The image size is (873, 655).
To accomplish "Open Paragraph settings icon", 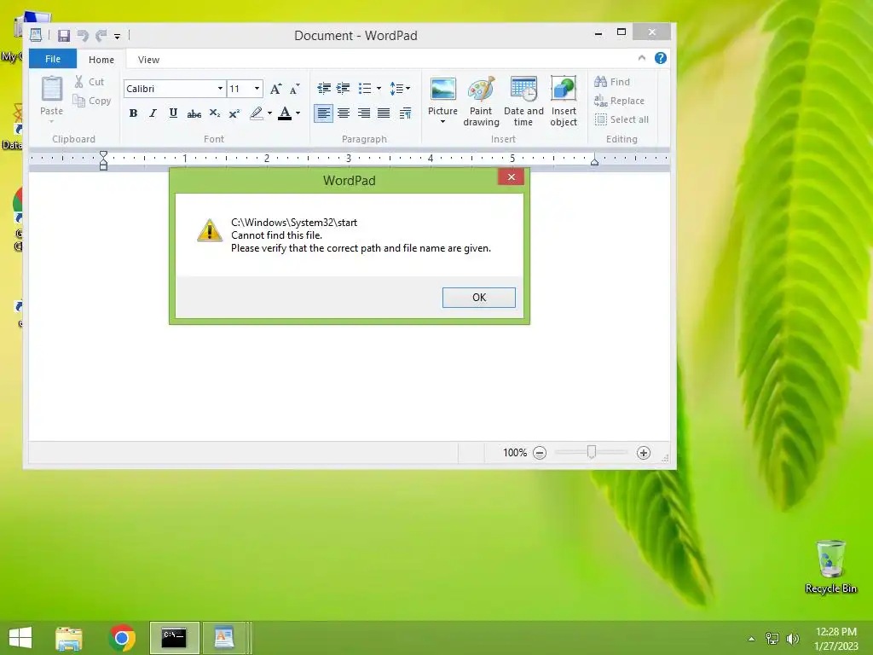I will tap(405, 113).
